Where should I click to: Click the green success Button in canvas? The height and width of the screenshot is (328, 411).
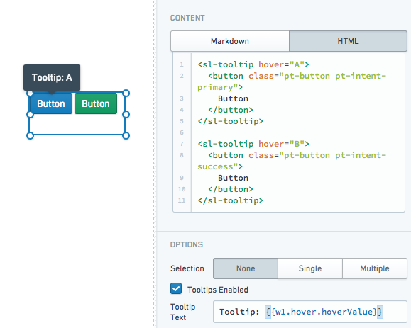point(96,103)
